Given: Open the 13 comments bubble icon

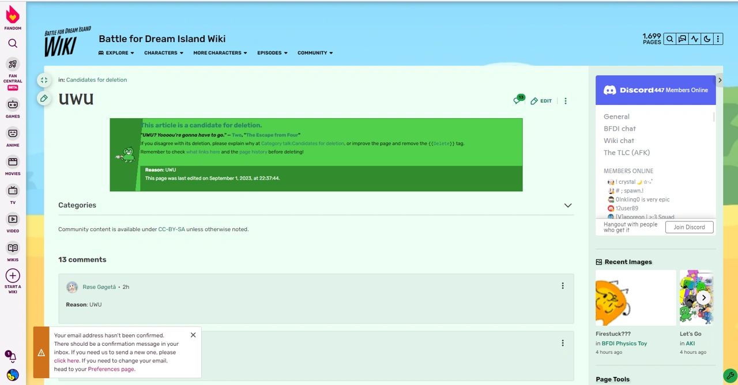Looking at the screenshot, I should pyautogui.click(x=519, y=100).
